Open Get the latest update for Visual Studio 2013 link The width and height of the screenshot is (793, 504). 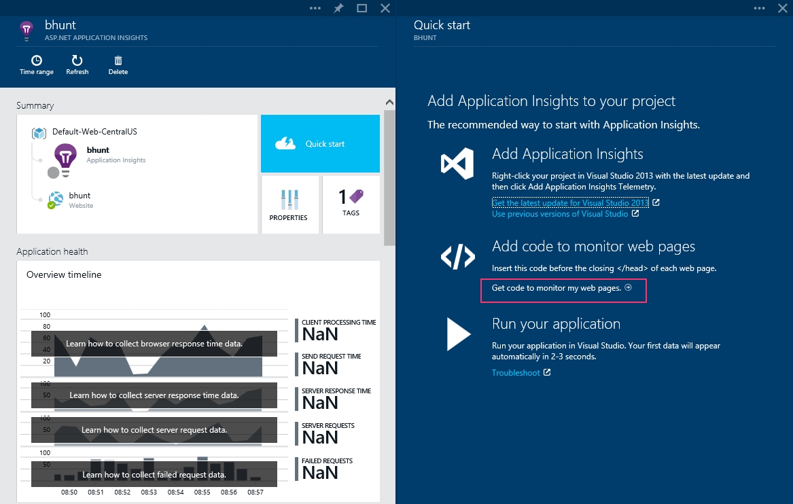[570, 203]
